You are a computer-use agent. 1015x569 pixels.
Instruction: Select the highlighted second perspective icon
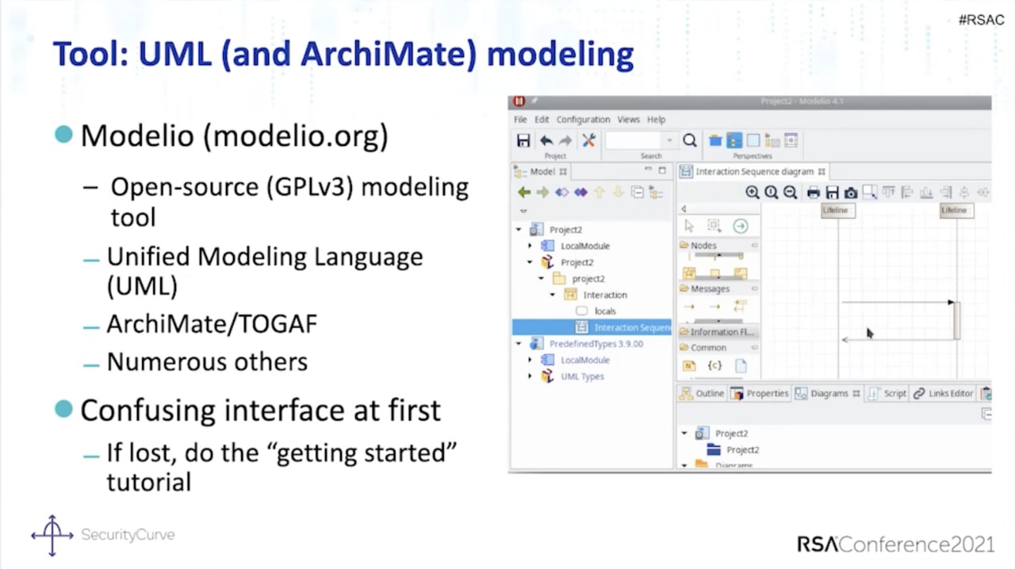734,140
